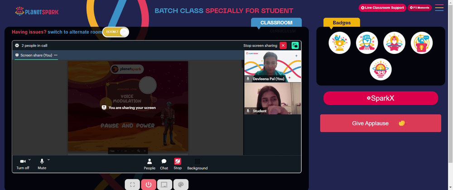Viewport: 453px width, 190px height.
Task: Turn off the camera
Action: 23,164
